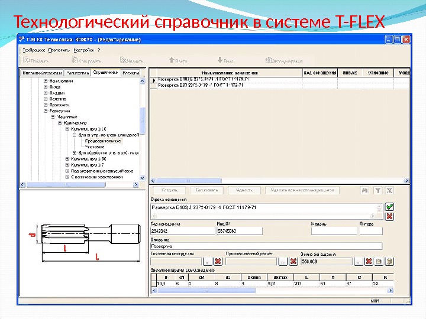Click the Описание field with Развертка

(266, 246)
